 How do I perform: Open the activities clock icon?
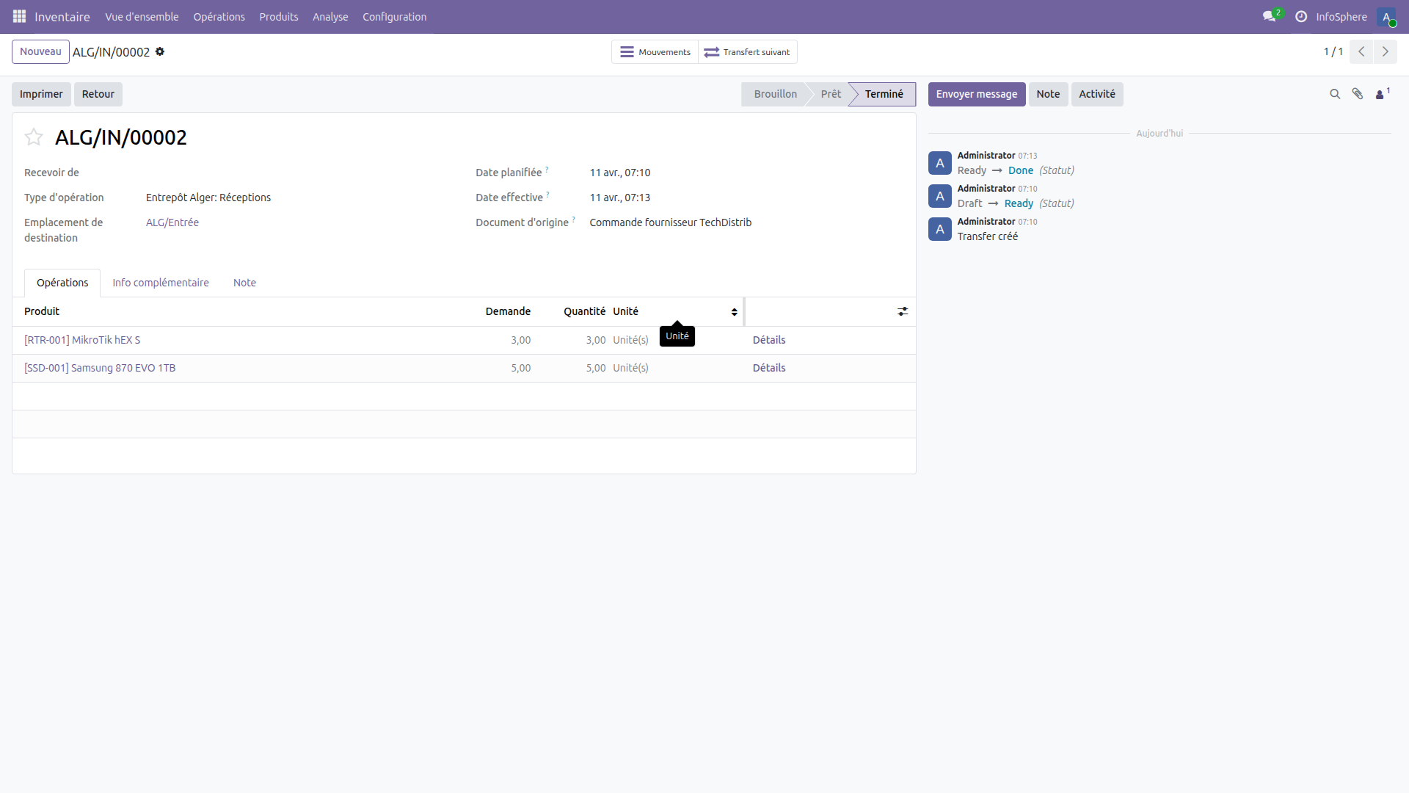coord(1300,16)
